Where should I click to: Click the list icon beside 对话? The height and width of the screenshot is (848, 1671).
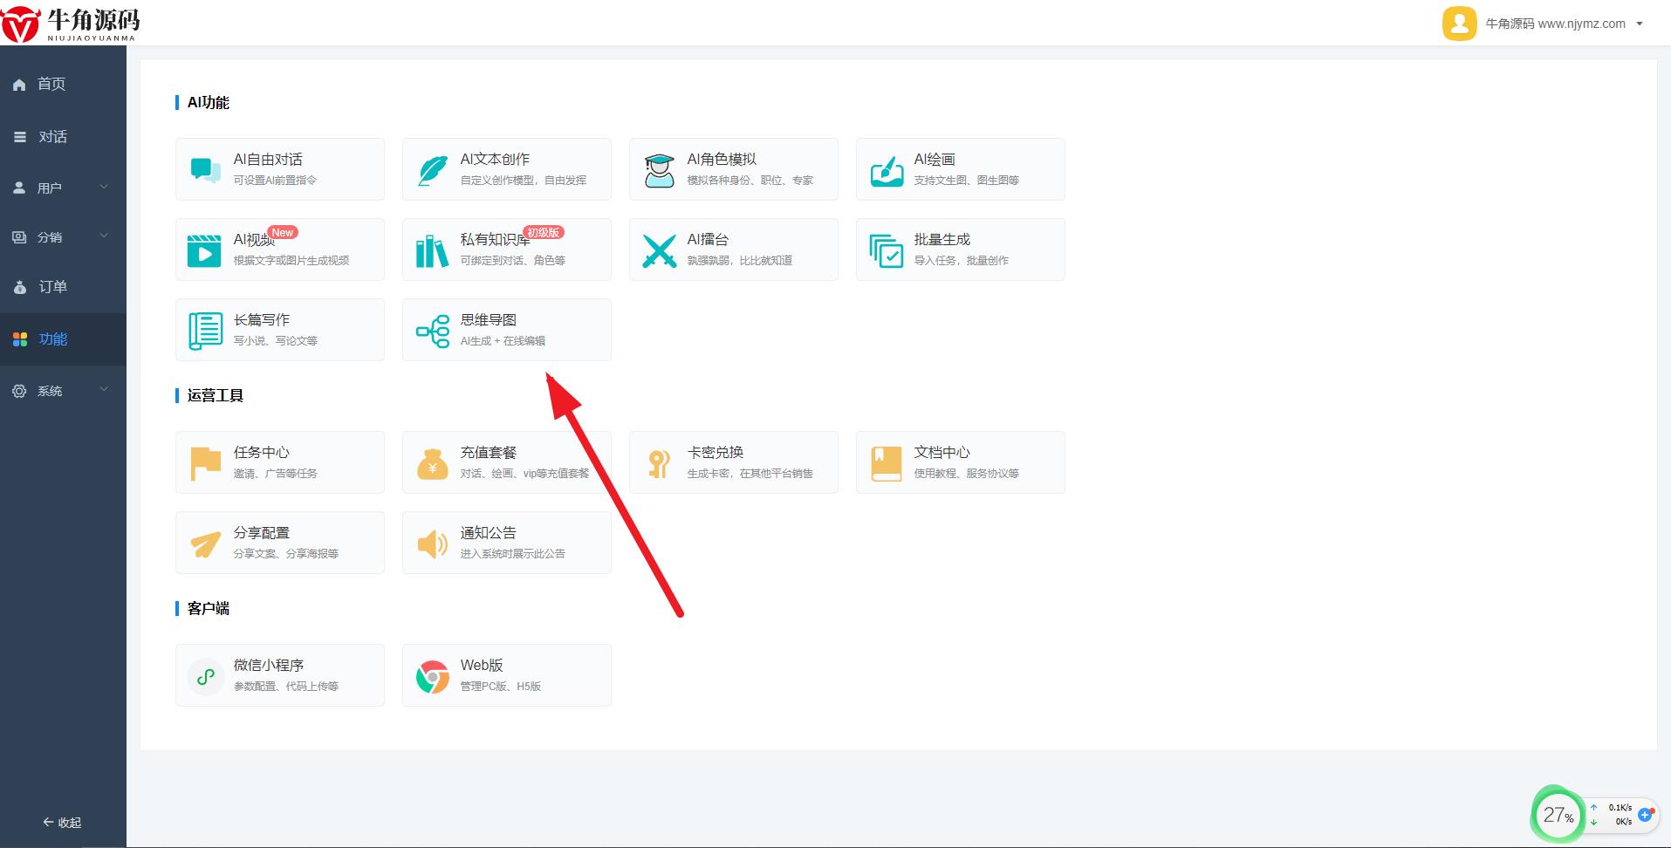point(19,137)
